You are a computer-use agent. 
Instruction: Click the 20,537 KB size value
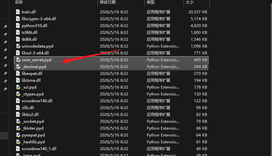[x=198, y=12]
